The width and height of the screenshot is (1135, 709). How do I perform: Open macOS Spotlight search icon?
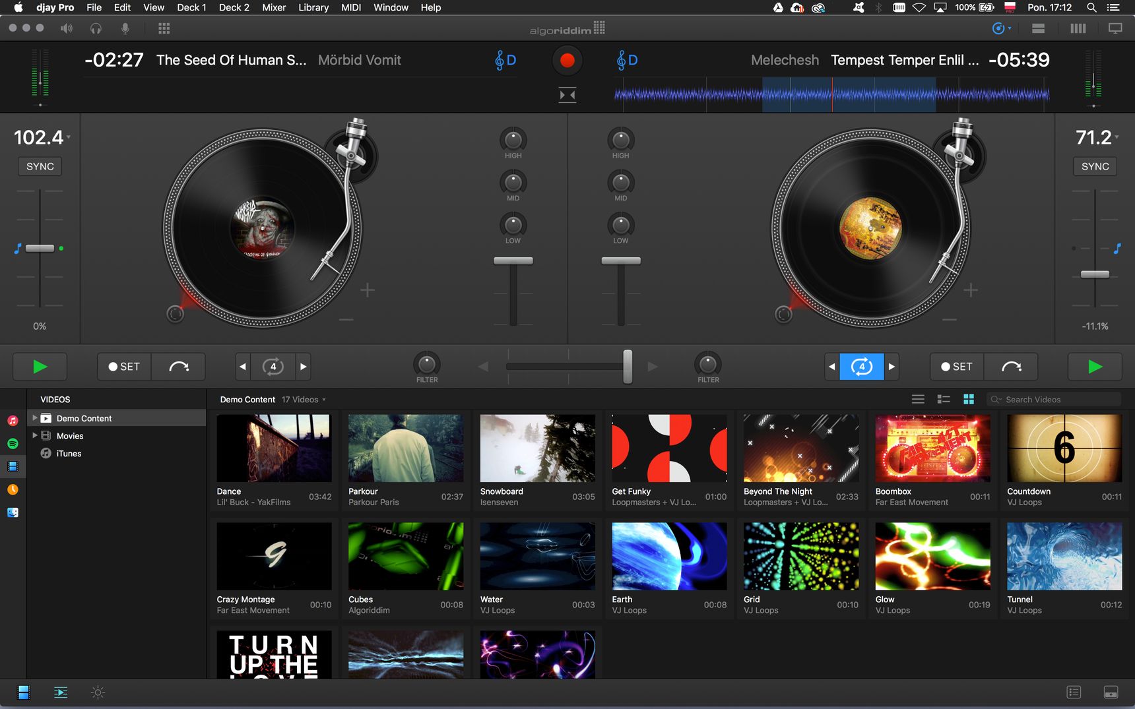[1091, 7]
